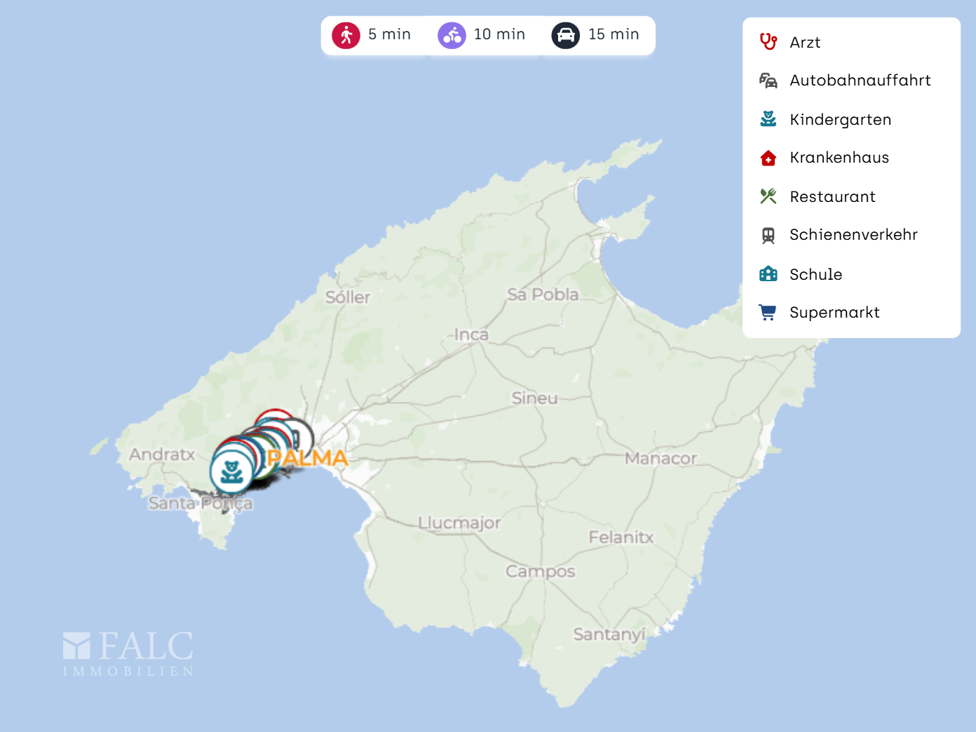
Task: Click the Krankenhaus legend entry text
Action: click(x=839, y=158)
